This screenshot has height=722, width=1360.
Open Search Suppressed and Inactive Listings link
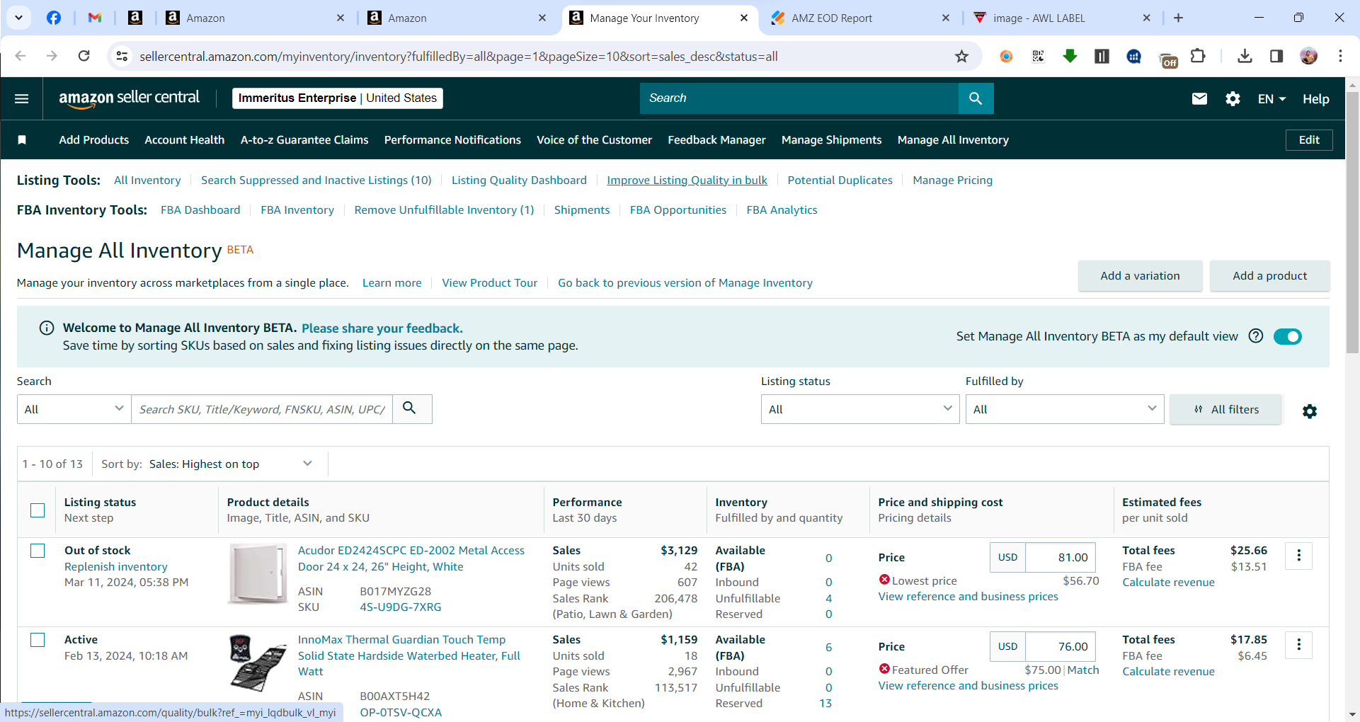(316, 180)
